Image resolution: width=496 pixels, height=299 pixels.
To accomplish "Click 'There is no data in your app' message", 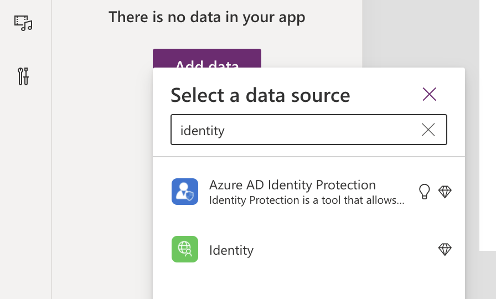I will point(206,17).
